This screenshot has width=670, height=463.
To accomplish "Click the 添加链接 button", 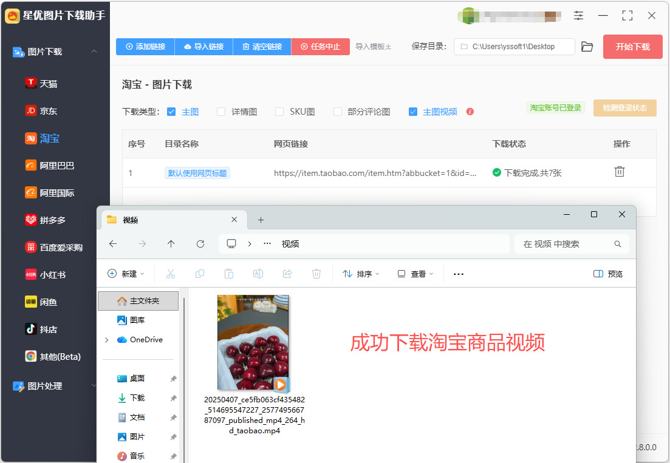I will coord(145,47).
